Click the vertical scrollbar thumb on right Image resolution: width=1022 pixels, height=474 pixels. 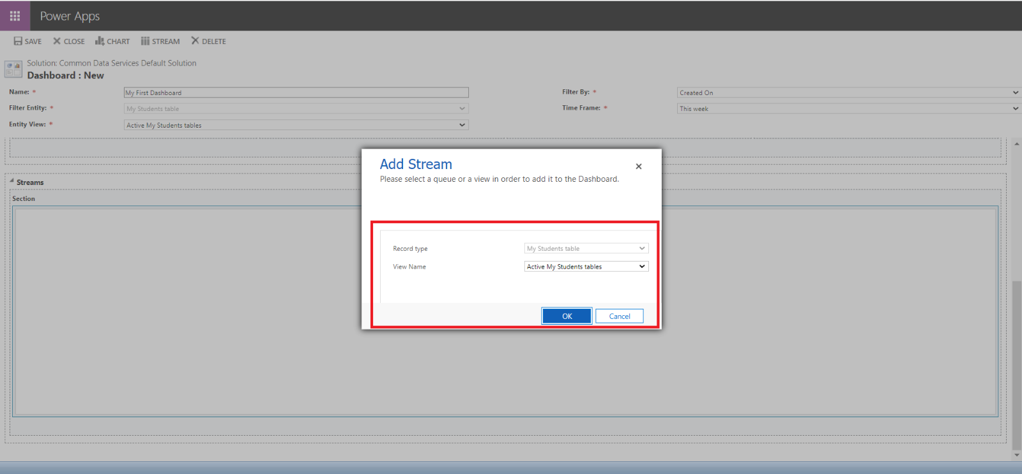coord(1017,364)
